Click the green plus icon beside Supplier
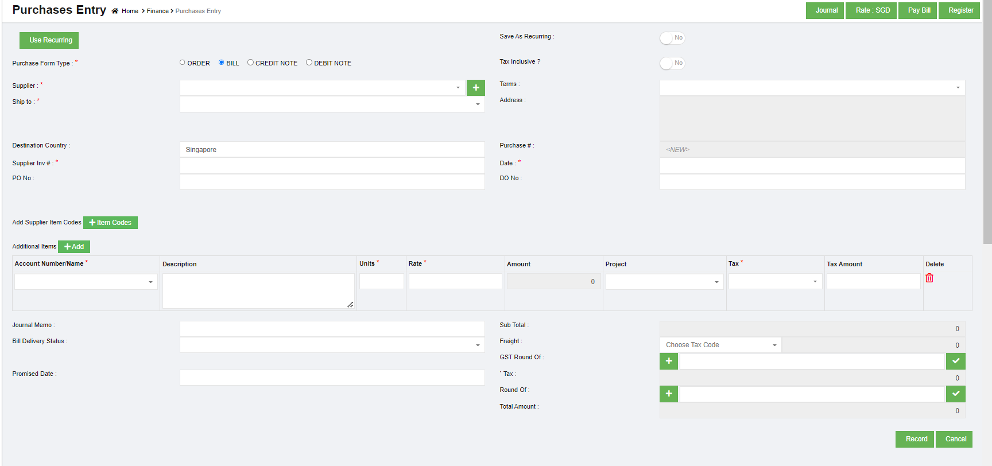The image size is (992, 466). tap(475, 88)
